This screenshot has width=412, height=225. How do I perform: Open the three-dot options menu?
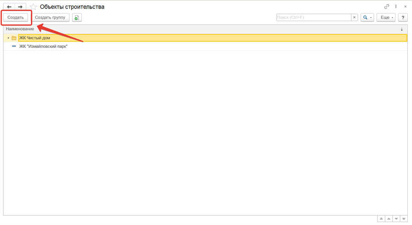396,7
